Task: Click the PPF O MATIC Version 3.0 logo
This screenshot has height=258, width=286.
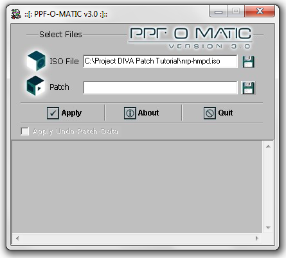Action: pyautogui.click(x=191, y=38)
